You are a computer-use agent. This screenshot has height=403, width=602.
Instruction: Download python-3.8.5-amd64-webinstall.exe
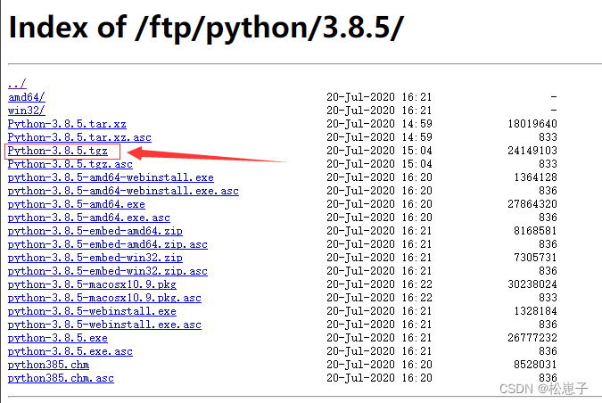click(111, 177)
